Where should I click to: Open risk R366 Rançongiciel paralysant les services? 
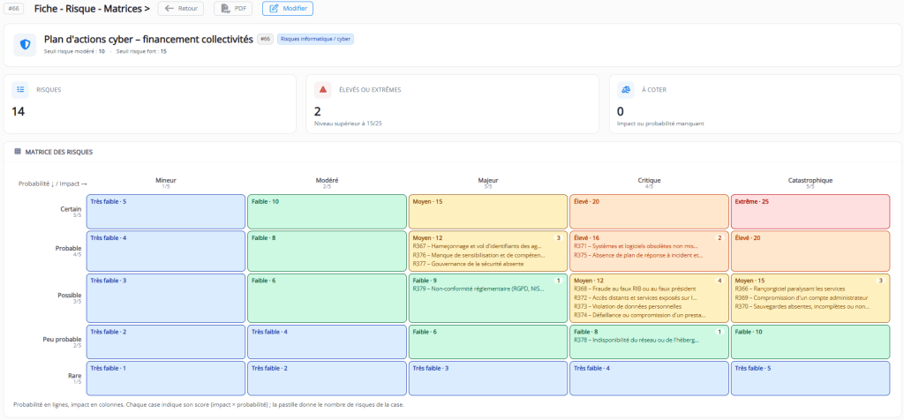tap(790, 289)
